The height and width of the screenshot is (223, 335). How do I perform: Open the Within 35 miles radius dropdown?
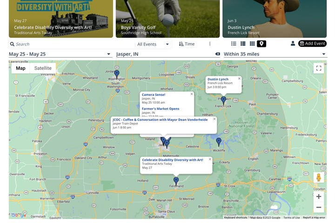[x=275, y=54]
